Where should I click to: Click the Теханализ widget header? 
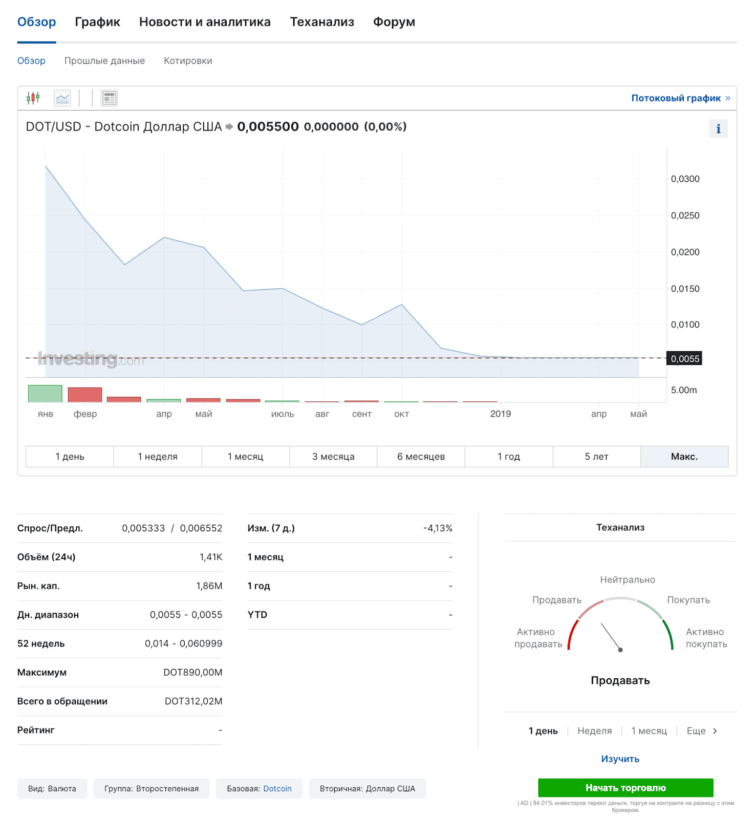pyautogui.click(x=620, y=527)
